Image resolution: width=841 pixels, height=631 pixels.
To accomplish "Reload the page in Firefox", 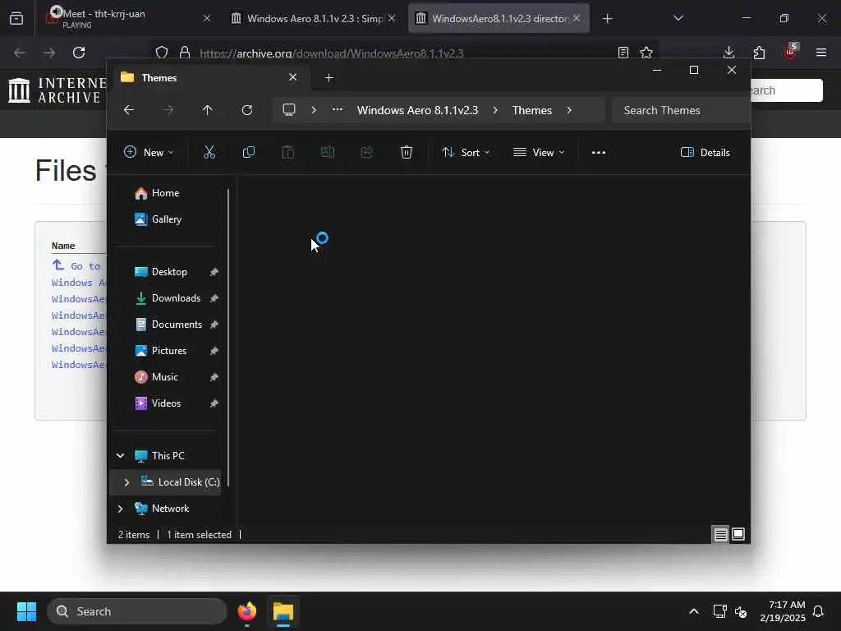I will point(79,53).
